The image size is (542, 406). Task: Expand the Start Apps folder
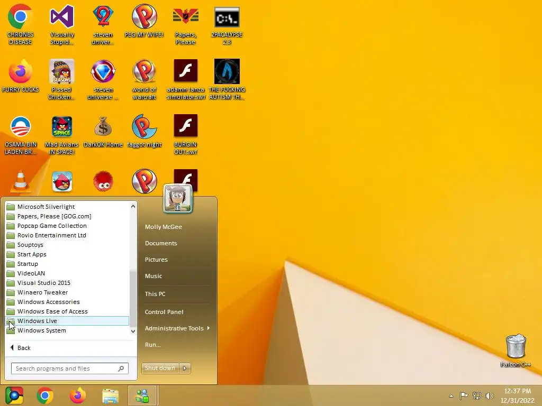67,254
